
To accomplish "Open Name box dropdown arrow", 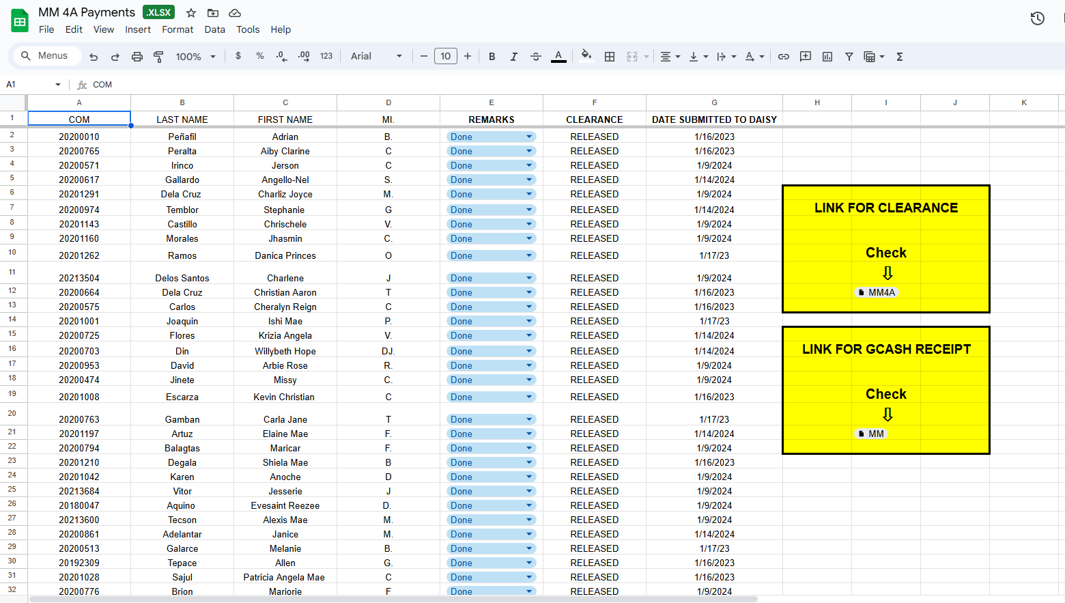I will coord(58,85).
